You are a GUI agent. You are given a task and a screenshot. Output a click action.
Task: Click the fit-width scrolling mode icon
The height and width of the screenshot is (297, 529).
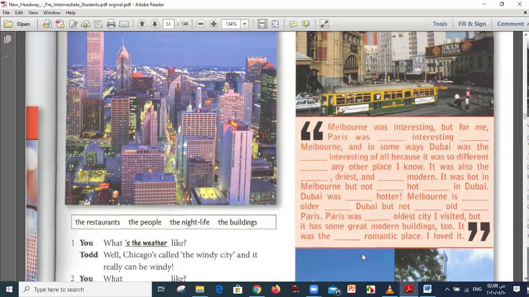pyautogui.click(x=262, y=24)
